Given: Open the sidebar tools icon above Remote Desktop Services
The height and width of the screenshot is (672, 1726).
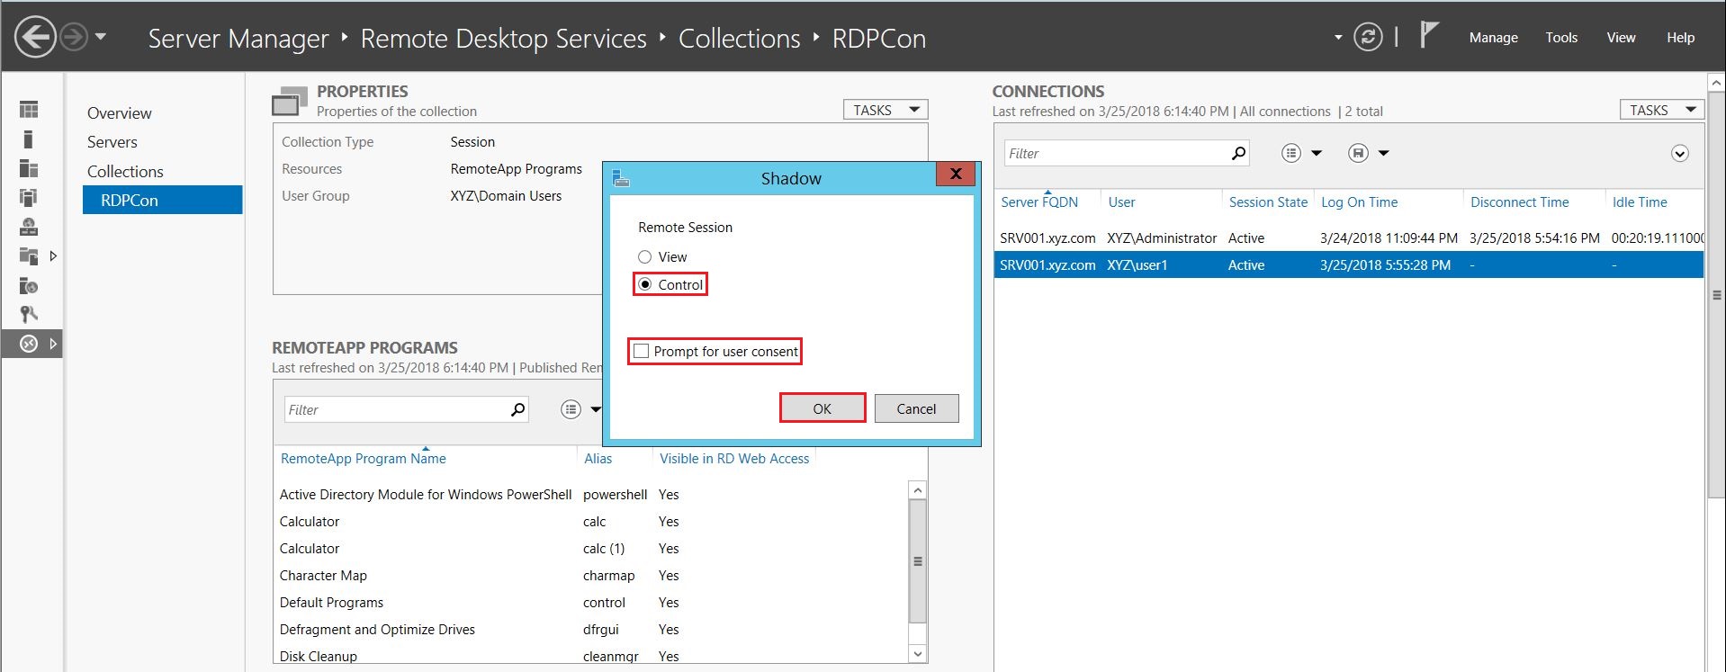Looking at the screenshot, I should (x=29, y=314).
